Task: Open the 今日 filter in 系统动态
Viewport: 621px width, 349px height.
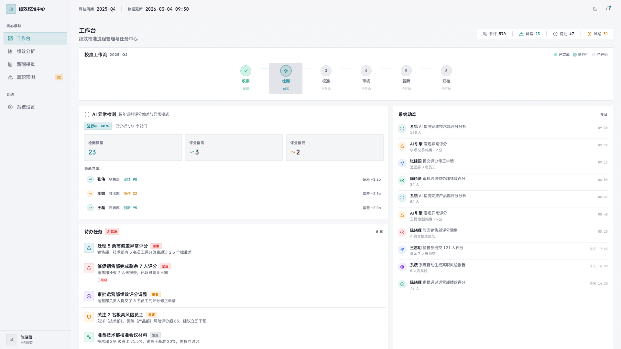Action: click(604, 114)
